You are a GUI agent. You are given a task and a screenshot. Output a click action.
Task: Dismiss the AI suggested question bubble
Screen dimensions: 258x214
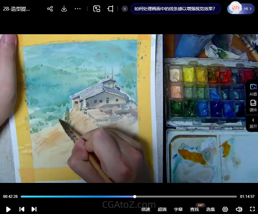pos(125,9)
